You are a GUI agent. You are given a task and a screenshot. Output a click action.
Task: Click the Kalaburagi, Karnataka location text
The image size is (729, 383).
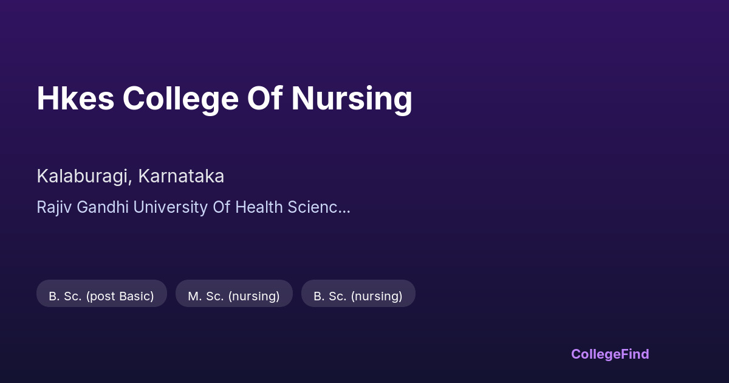pos(130,176)
